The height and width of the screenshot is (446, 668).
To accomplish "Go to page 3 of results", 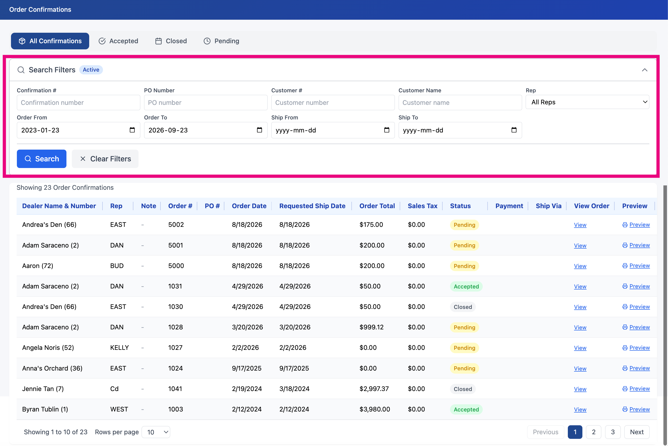I will [613, 432].
